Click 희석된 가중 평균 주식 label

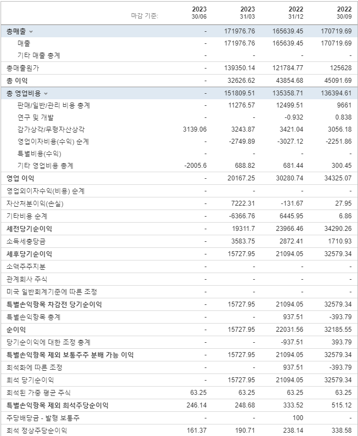(38, 393)
